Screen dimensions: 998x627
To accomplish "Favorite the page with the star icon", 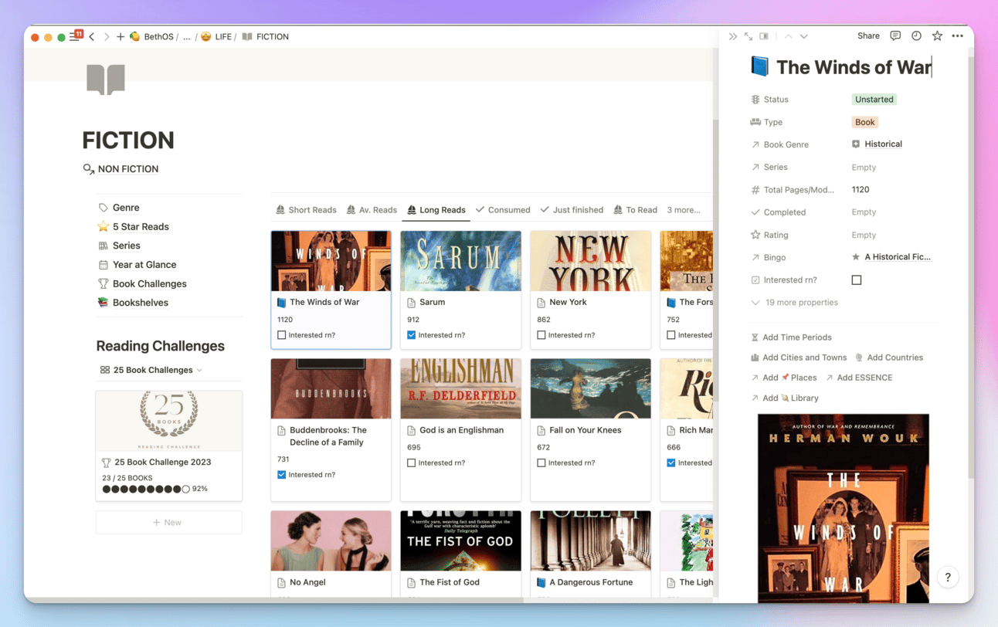I will click(x=937, y=36).
